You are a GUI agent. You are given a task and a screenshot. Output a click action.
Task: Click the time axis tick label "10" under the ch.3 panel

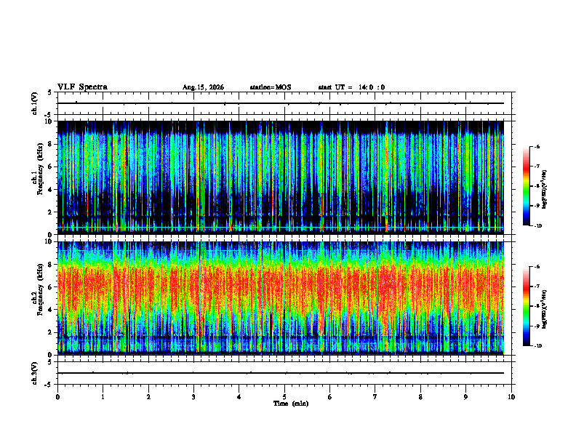[511, 397]
